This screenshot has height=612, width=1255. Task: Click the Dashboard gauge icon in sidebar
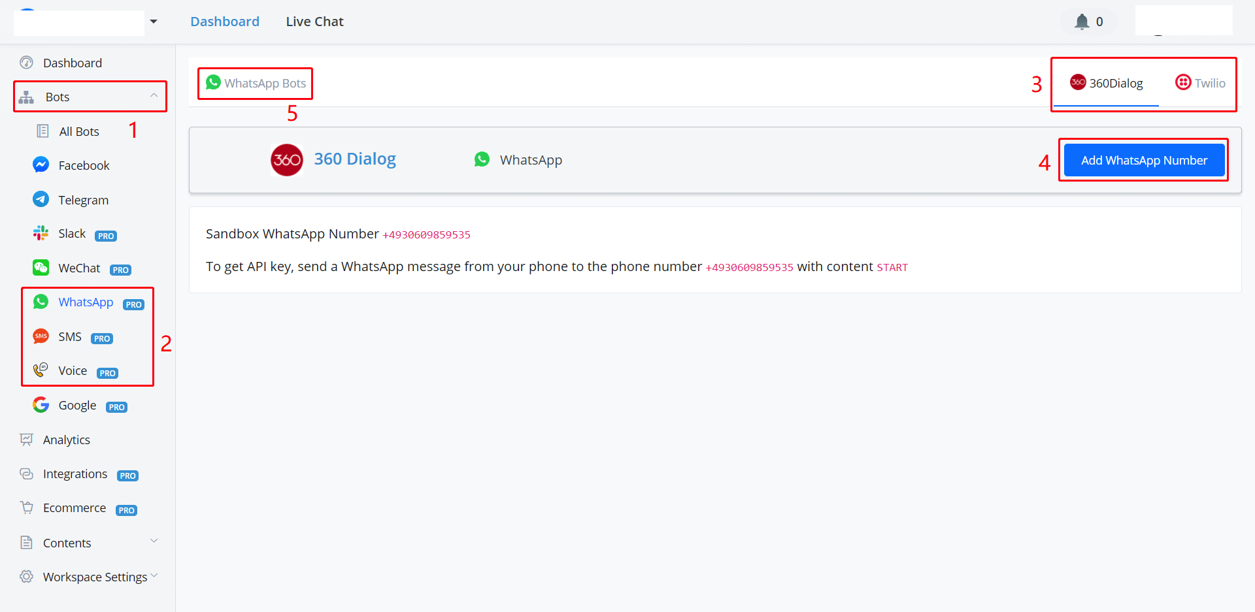click(x=26, y=63)
